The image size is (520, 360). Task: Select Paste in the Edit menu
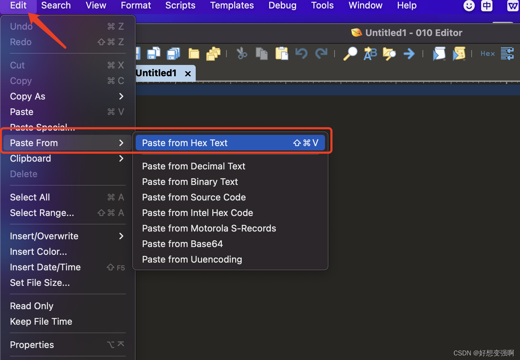67,112
